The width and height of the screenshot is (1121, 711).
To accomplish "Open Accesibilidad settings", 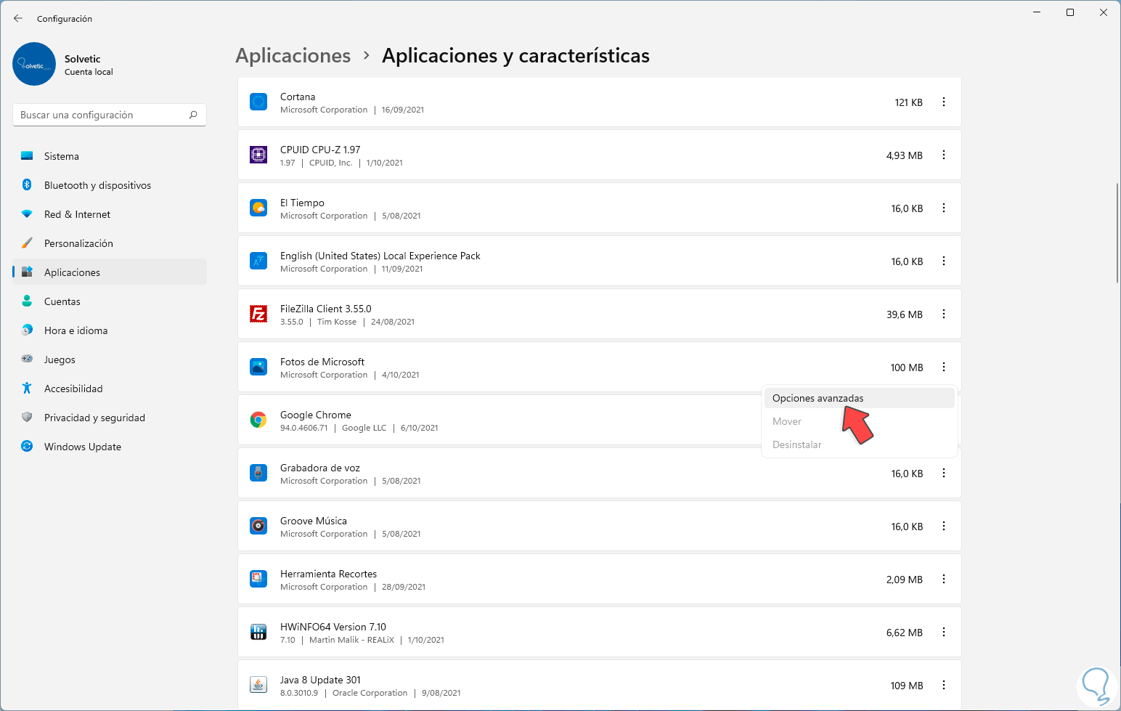I will (x=110, y=389).
